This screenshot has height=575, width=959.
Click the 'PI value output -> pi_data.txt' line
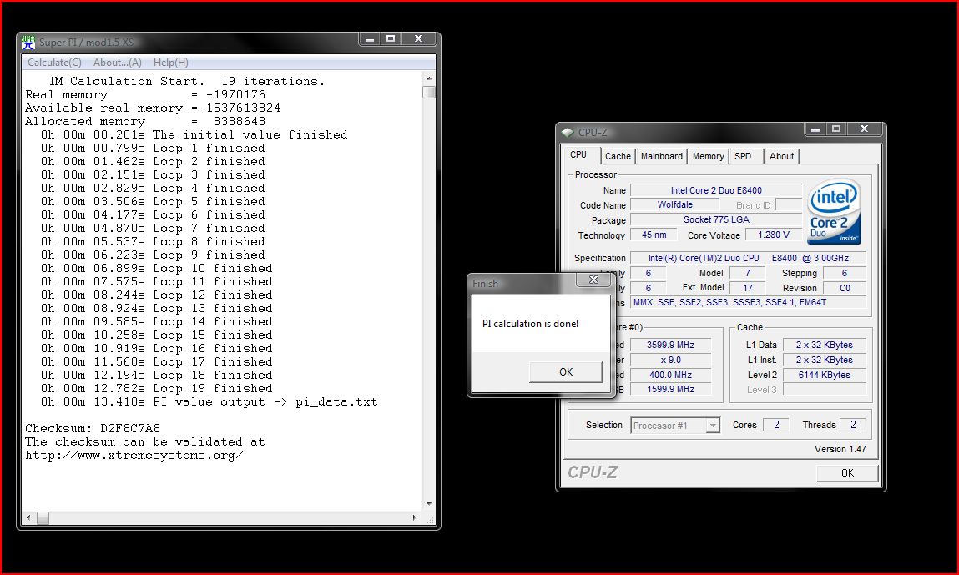coord(209,402)
